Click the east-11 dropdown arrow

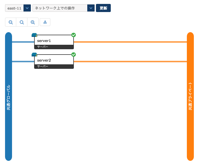[x=27, y=8]
